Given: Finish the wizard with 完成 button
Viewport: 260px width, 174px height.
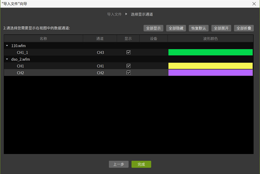Looking at the screenshot, I should 141,164.
